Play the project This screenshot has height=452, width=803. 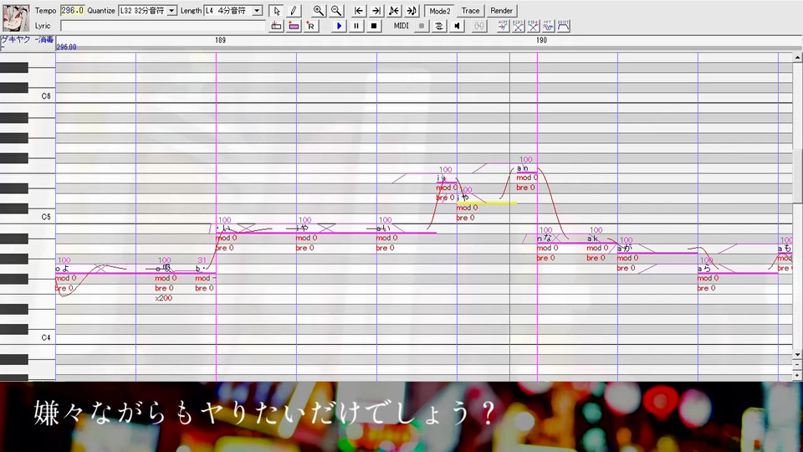pos(339,26)
